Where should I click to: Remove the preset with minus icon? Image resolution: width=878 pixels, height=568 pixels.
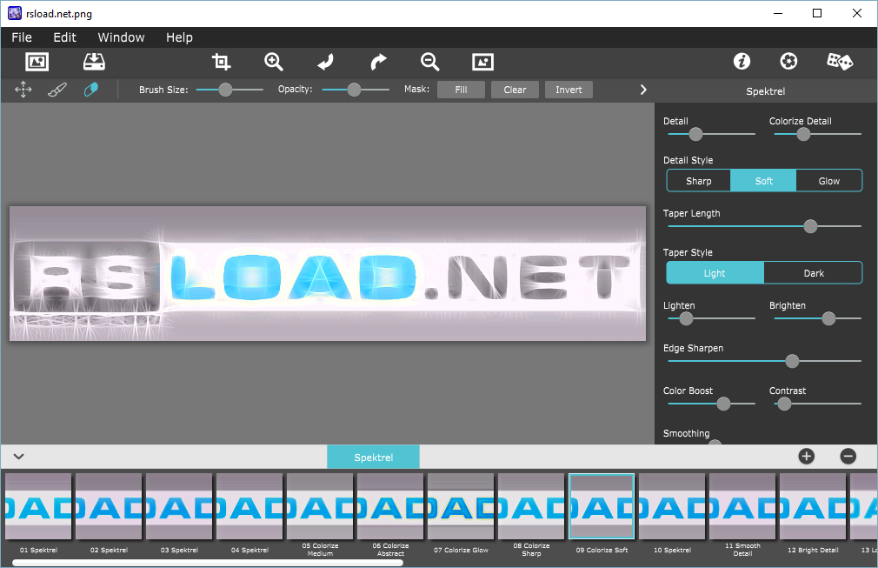(x=848, y=457)
